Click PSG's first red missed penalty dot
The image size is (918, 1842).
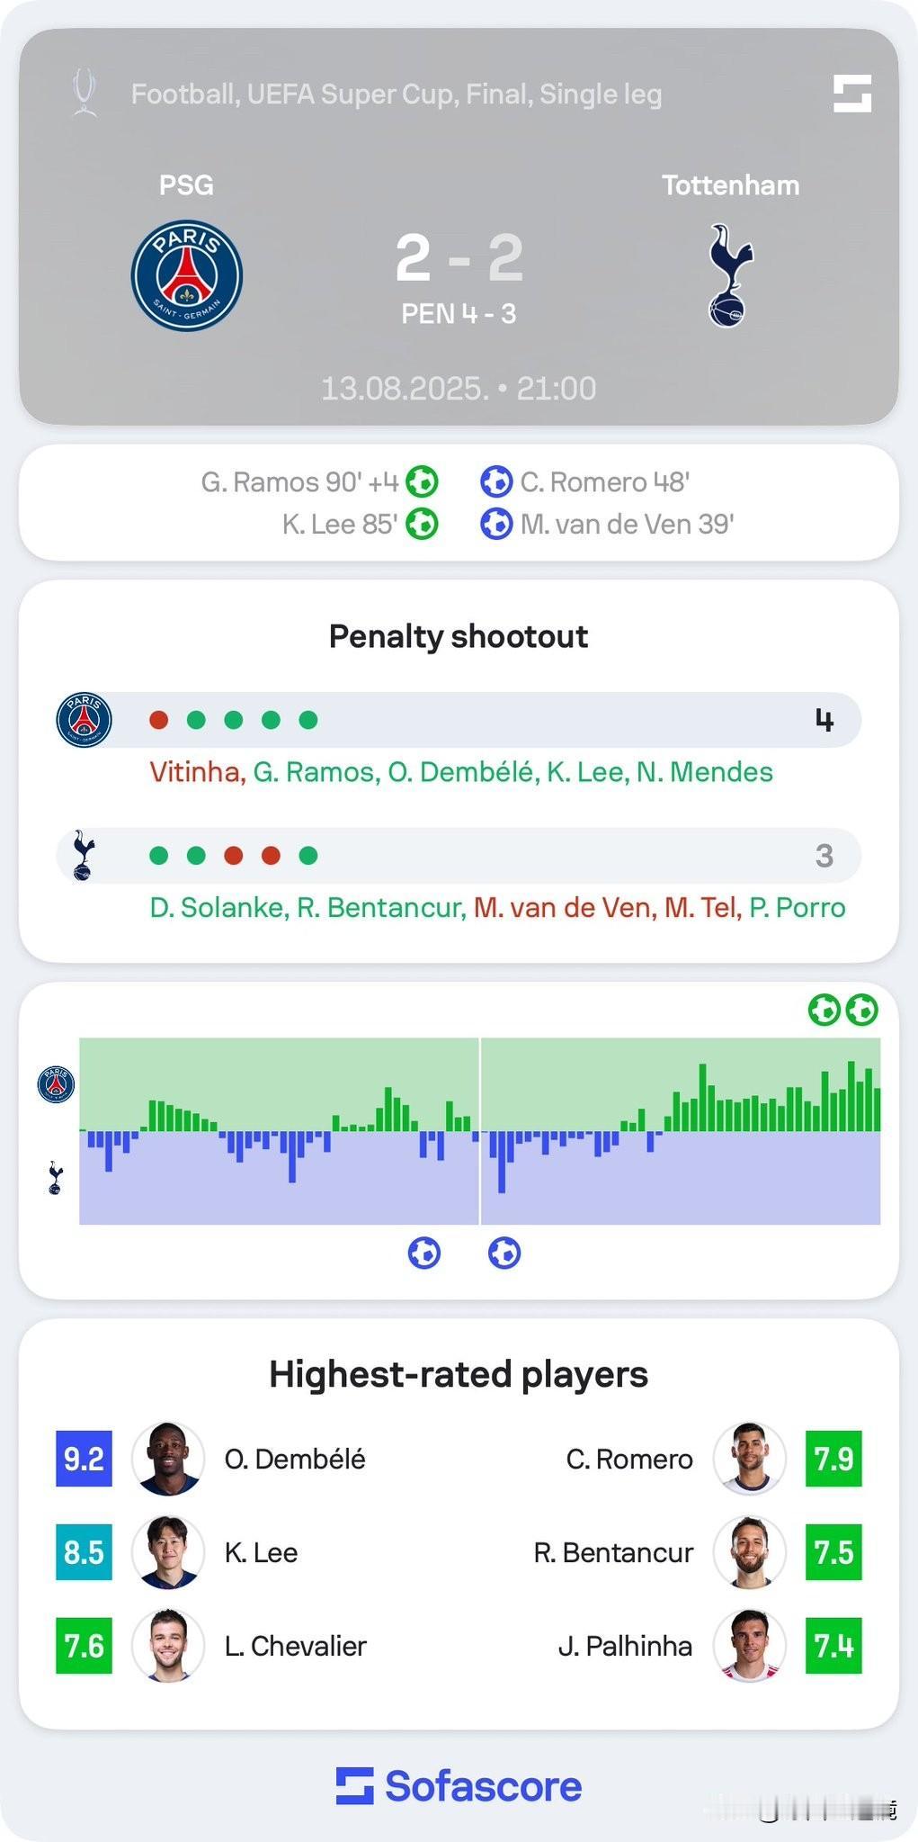(x=159, y=720)
